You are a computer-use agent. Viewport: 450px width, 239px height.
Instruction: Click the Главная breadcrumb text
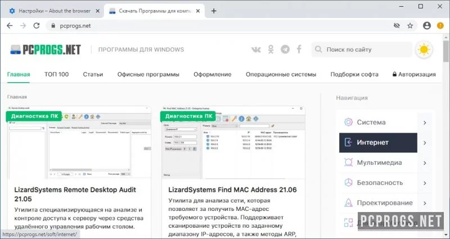point(17,97)
